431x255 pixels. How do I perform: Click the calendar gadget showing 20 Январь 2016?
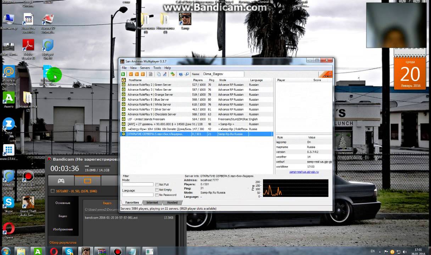pos(410,73)
